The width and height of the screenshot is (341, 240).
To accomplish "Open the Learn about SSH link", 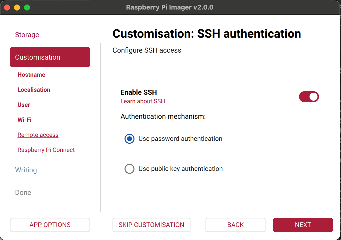I will click(143, 101).
